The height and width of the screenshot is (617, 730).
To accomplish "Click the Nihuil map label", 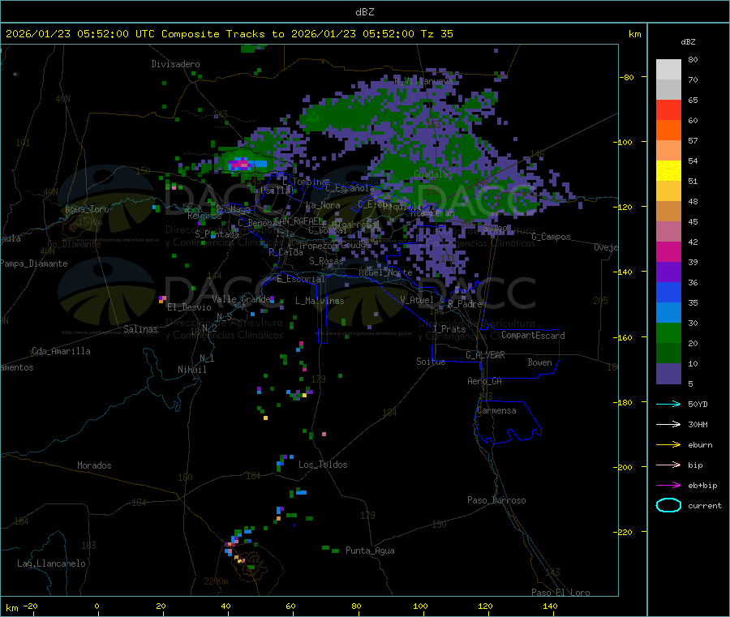I will [x=191, y=370].
